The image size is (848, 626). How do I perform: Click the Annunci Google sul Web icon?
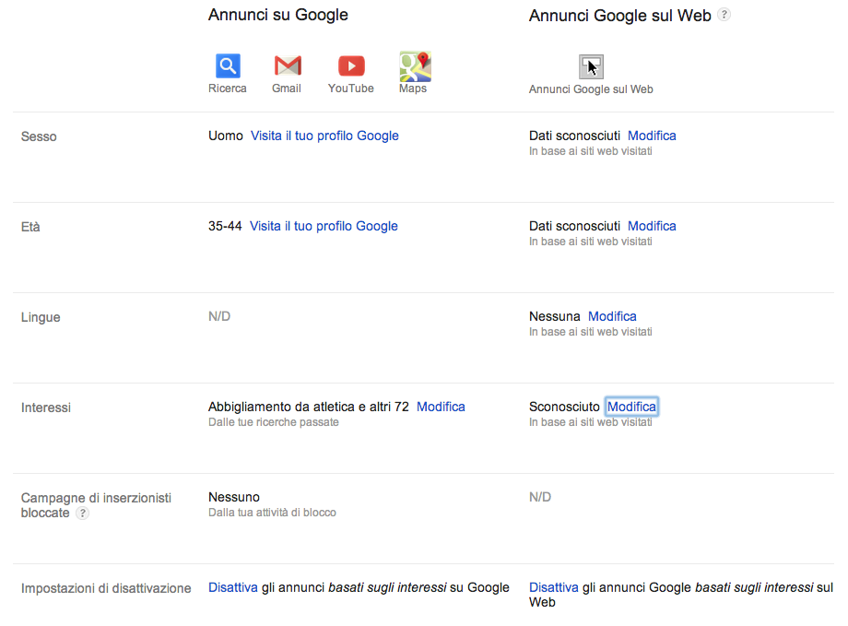pyautogui.click(x=591, y=66)
